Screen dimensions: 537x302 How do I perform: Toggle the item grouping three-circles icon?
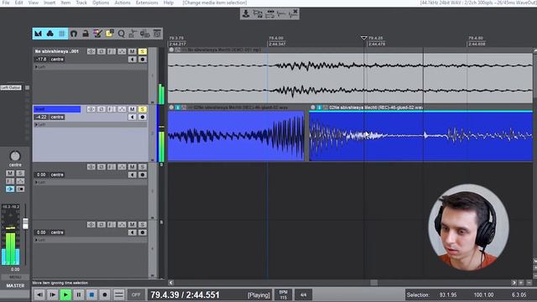point(50,34)
